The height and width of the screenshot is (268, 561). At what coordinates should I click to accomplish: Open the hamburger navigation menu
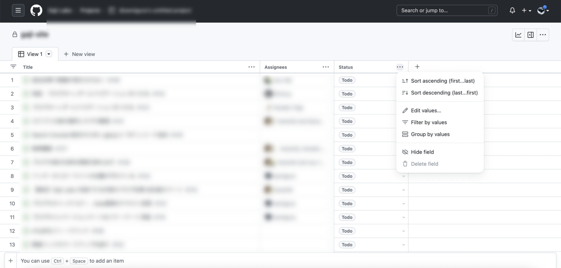click(x=18, y=10)
